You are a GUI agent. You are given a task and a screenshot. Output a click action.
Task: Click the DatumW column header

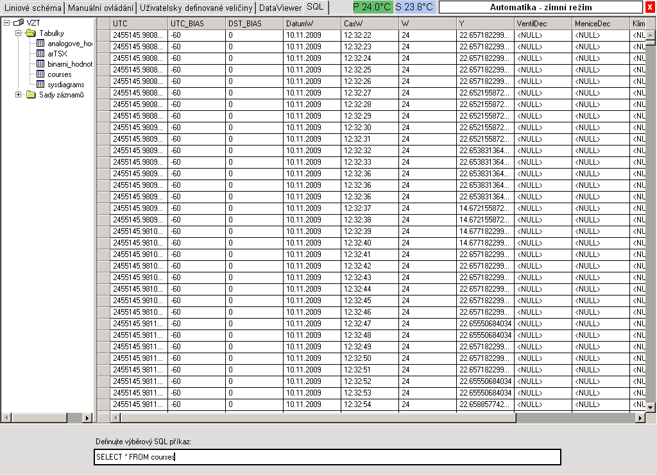pos(312,24)
